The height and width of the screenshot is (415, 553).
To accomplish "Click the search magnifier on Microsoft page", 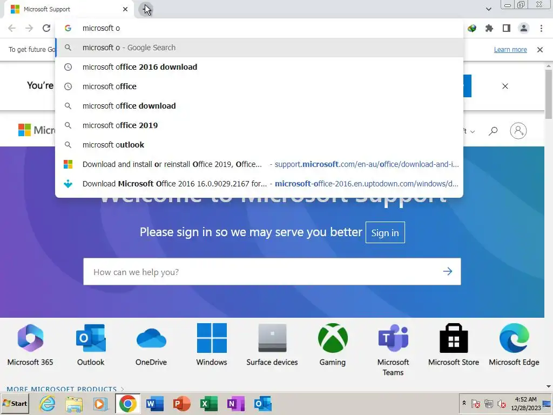I will coord(493,131).
